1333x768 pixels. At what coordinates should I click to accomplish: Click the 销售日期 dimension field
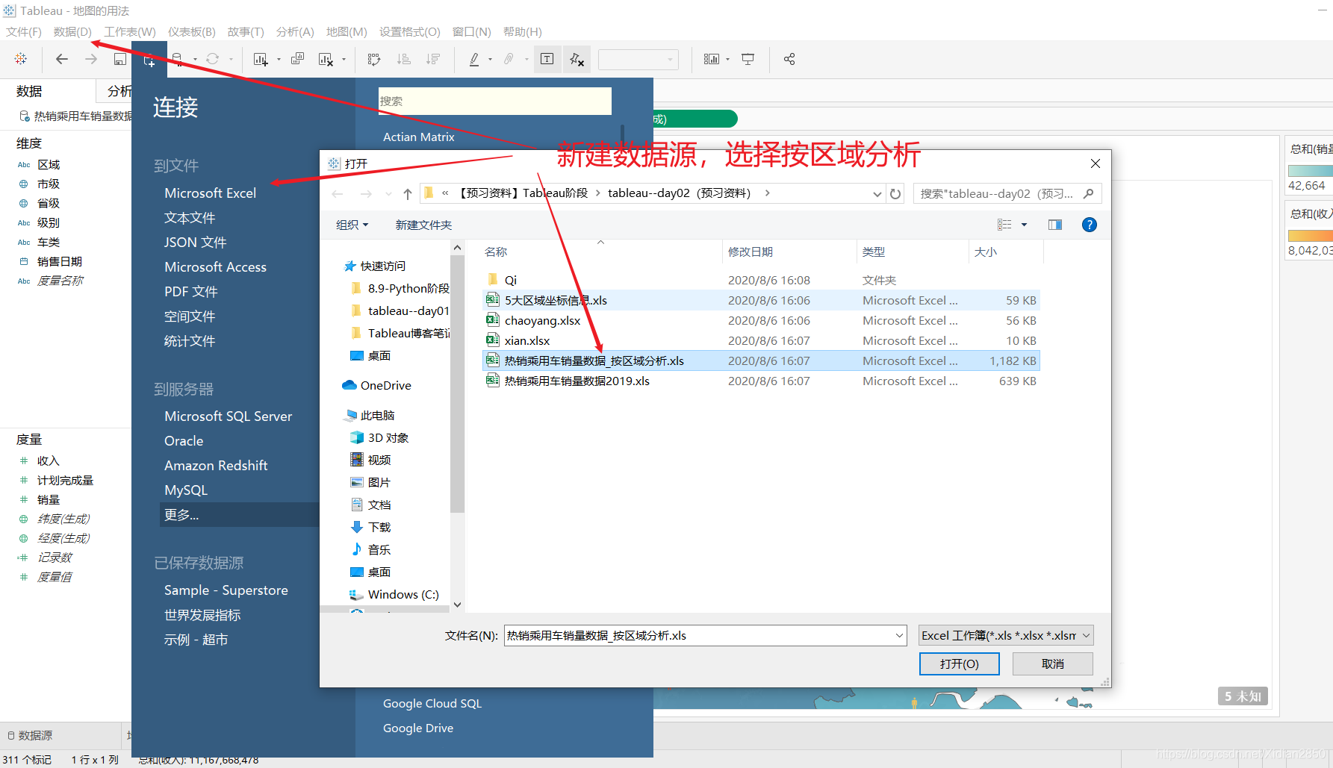[60, 261]
